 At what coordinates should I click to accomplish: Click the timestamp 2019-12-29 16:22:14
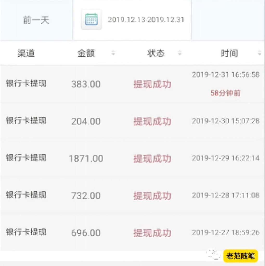click(225, 158)
